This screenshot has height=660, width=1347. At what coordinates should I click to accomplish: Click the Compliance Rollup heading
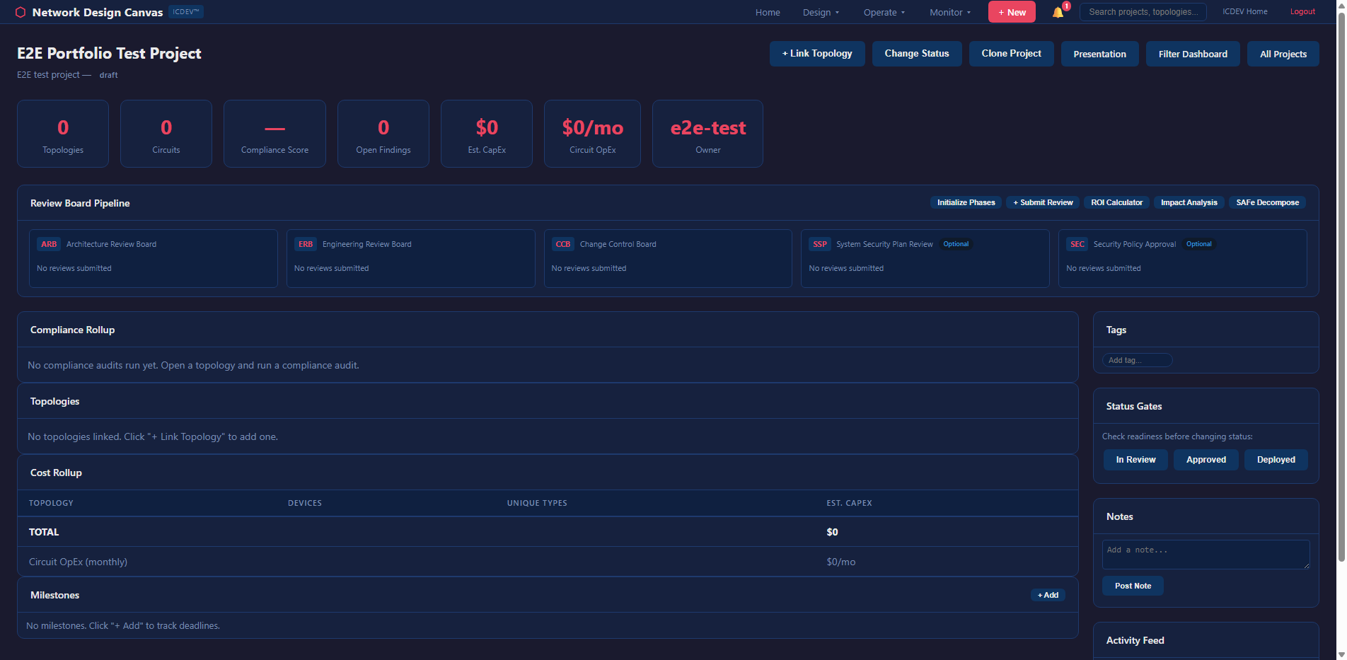point(72,330)
